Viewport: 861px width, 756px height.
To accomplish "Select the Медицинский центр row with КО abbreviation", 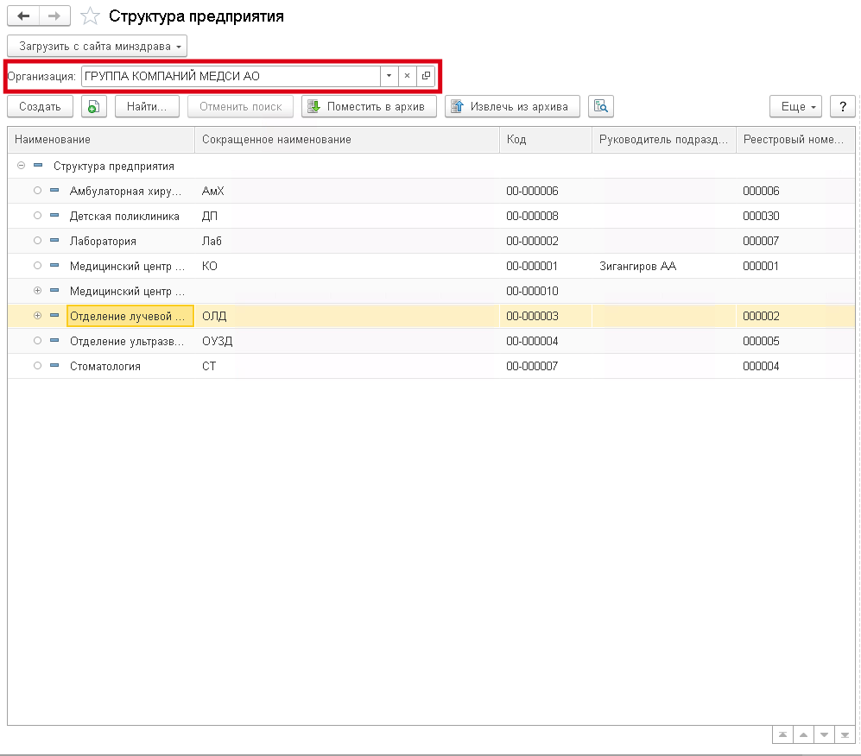I will pyautogui.click(x=431, y=266).
